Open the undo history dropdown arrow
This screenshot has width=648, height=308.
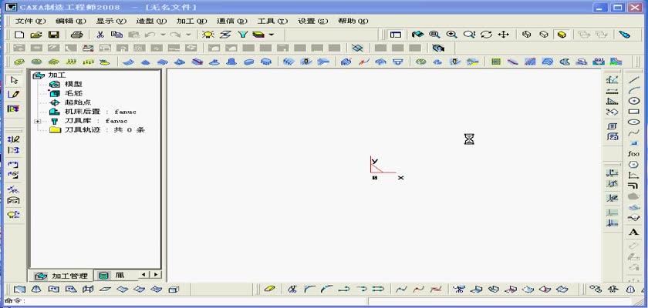(163, 35)
